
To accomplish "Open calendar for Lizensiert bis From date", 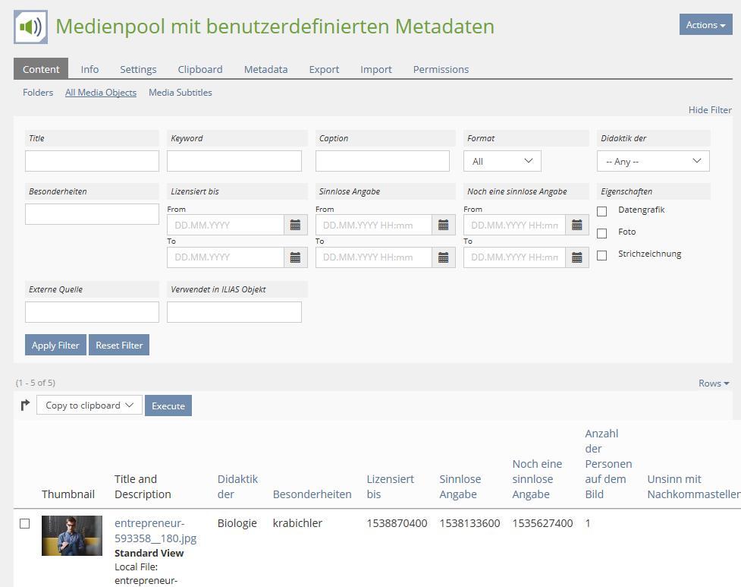I will (x=295, y=225).
